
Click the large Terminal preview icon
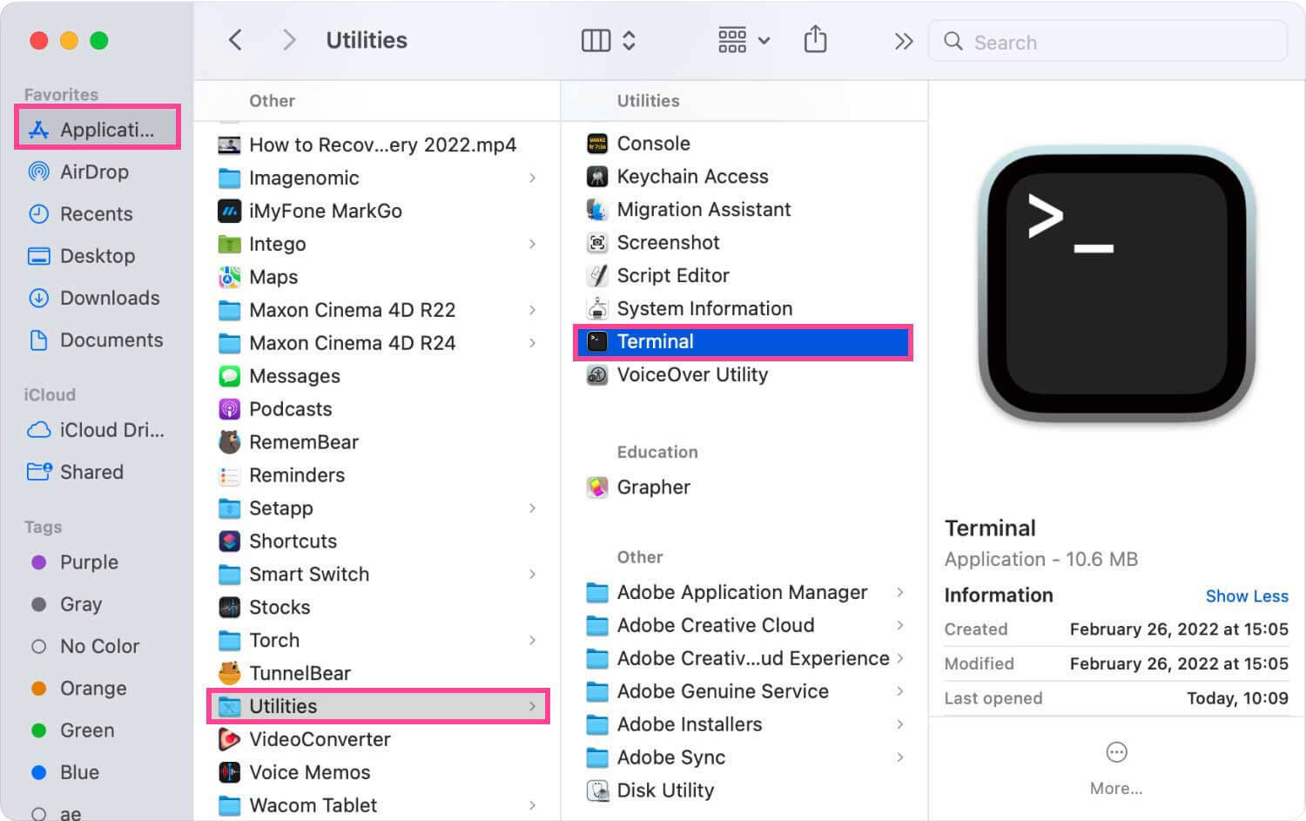[x=1117, y=285]
